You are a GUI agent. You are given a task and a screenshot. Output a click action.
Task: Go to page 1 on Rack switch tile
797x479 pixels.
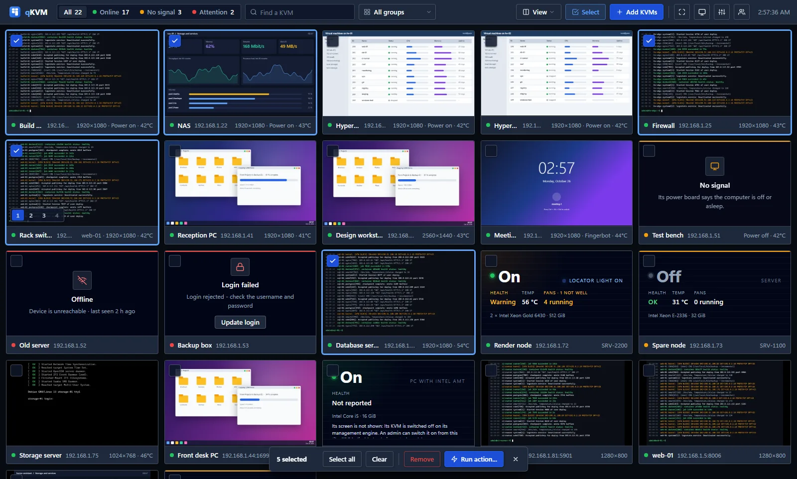[18, 216]
